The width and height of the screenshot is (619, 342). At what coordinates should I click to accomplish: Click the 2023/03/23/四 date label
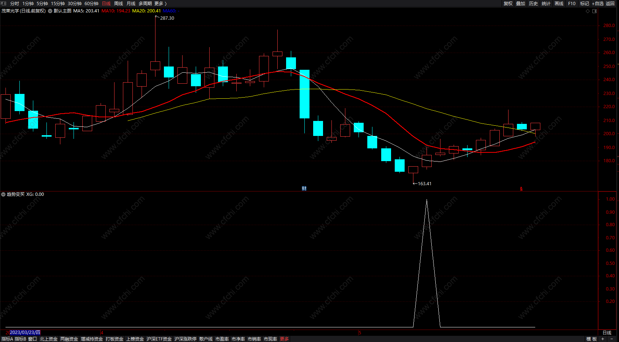[25, 332]
